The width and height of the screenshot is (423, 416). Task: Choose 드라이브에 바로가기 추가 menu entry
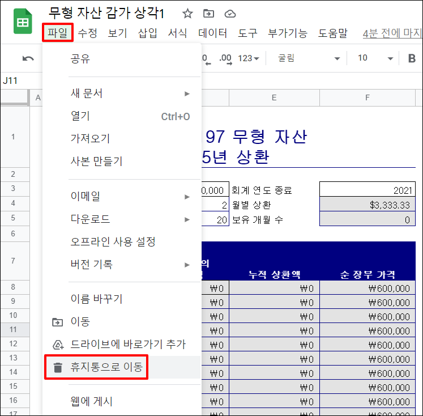(128, 345)
